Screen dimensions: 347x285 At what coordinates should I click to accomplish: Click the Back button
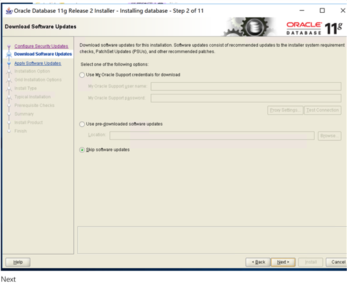coord(258,262)
